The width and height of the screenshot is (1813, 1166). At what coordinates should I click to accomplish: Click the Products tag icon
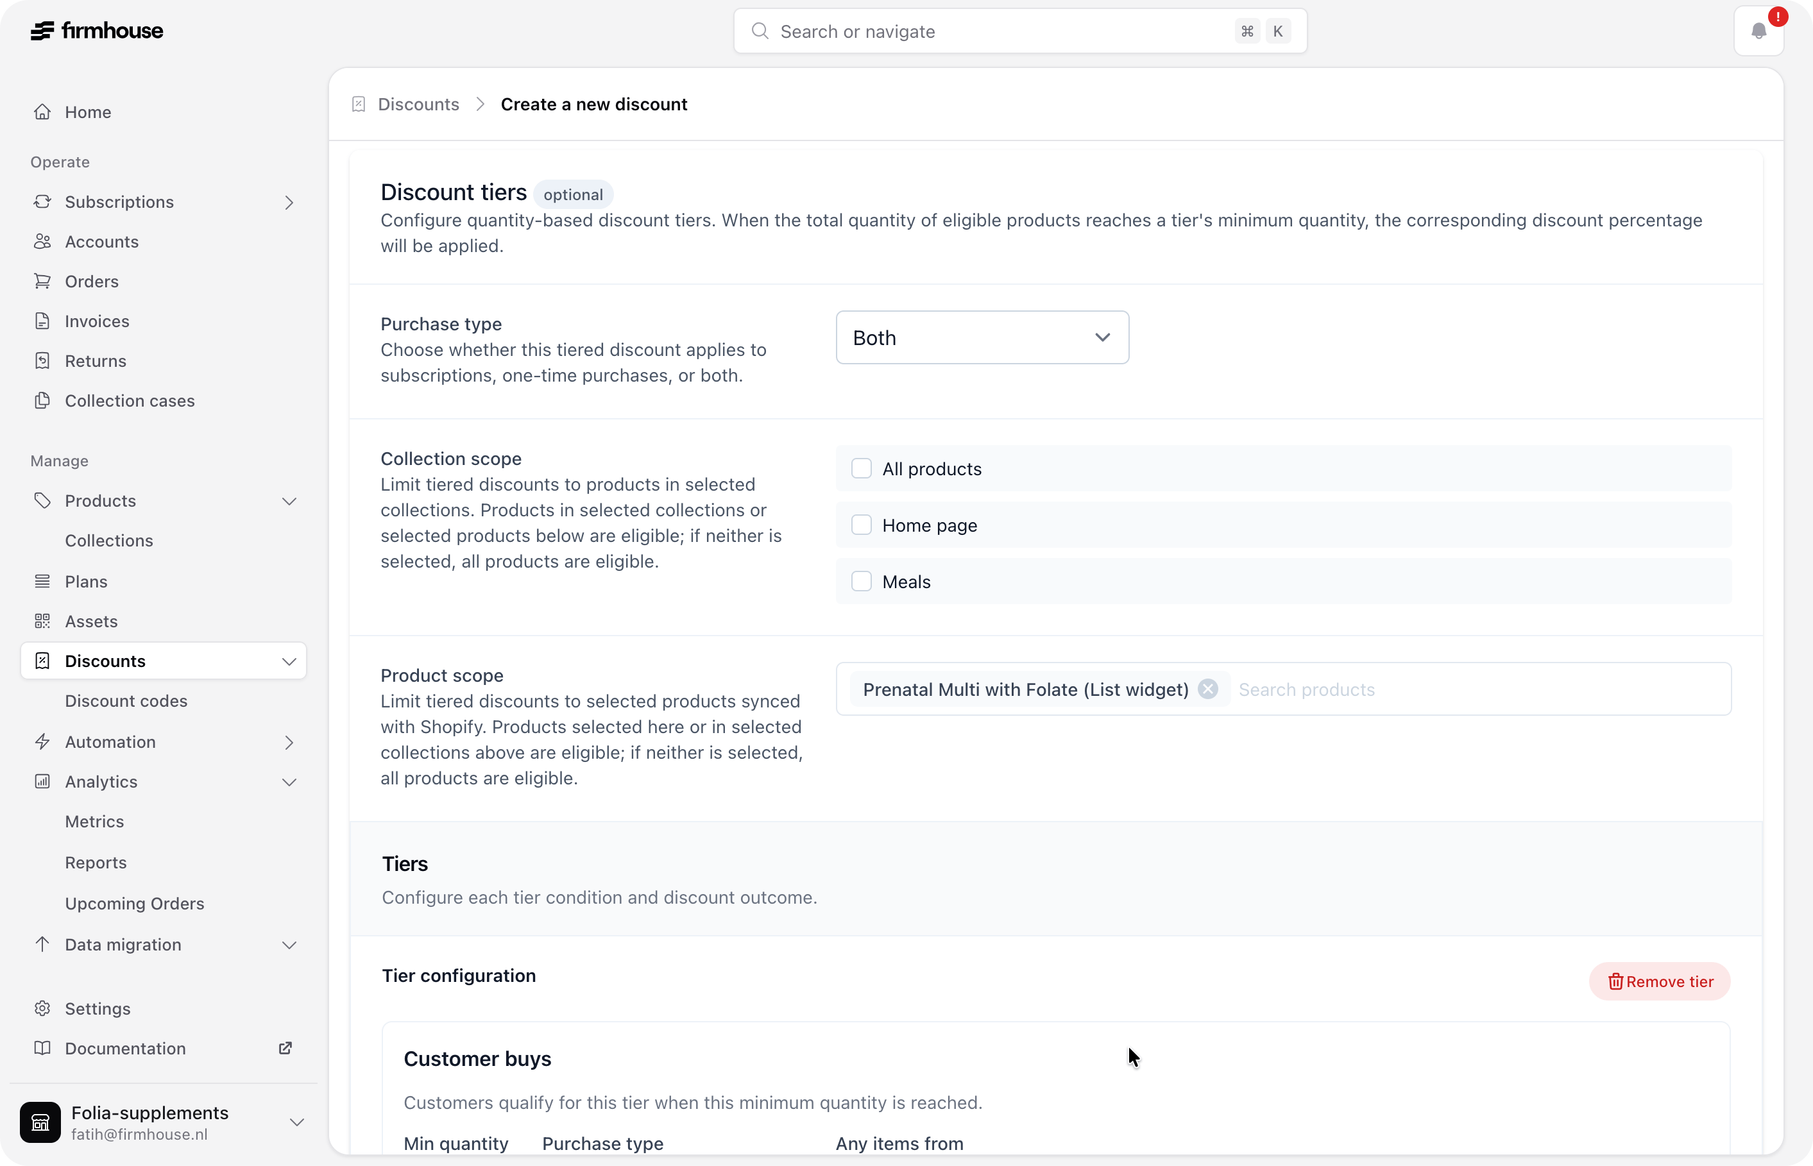(x=42, y=500)
